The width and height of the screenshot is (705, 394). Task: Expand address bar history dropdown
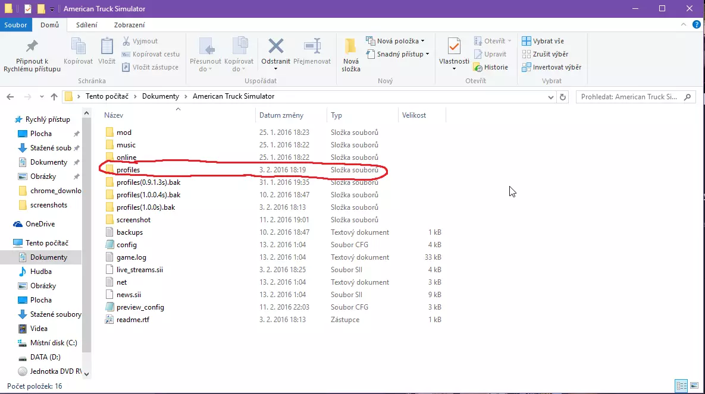point(550,97)
